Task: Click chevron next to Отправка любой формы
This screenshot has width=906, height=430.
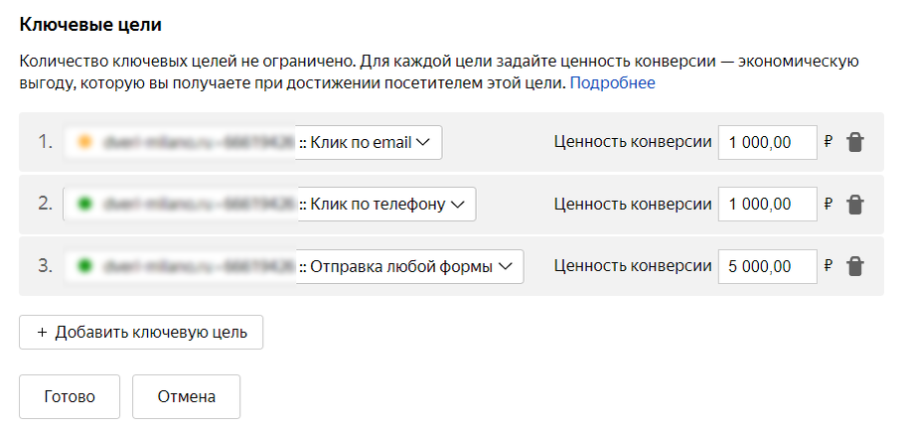Action: [505, 266]
